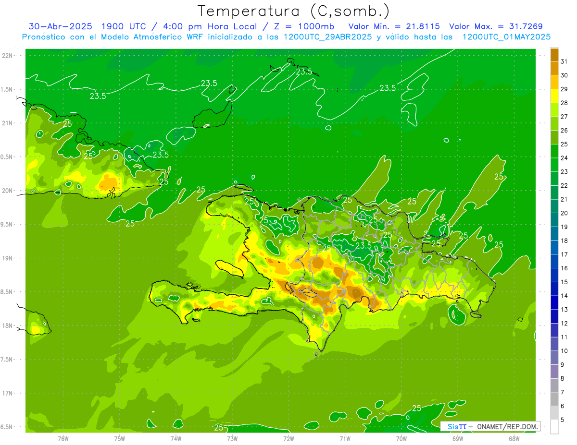Image resolution: width=577 pixels, height=445 pixels.
Task: Pick the yellow legend band between 28 and 29
Action: tap(554, 96)
